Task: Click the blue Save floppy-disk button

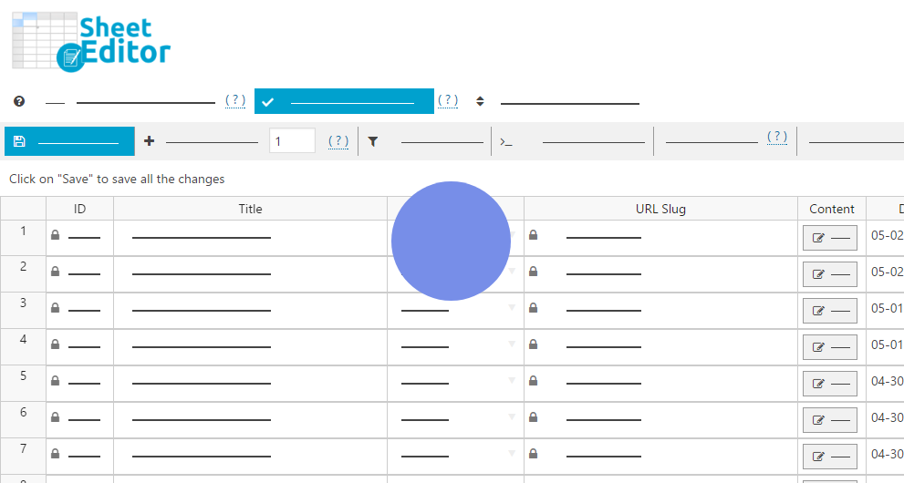Action: coord(69,141)
